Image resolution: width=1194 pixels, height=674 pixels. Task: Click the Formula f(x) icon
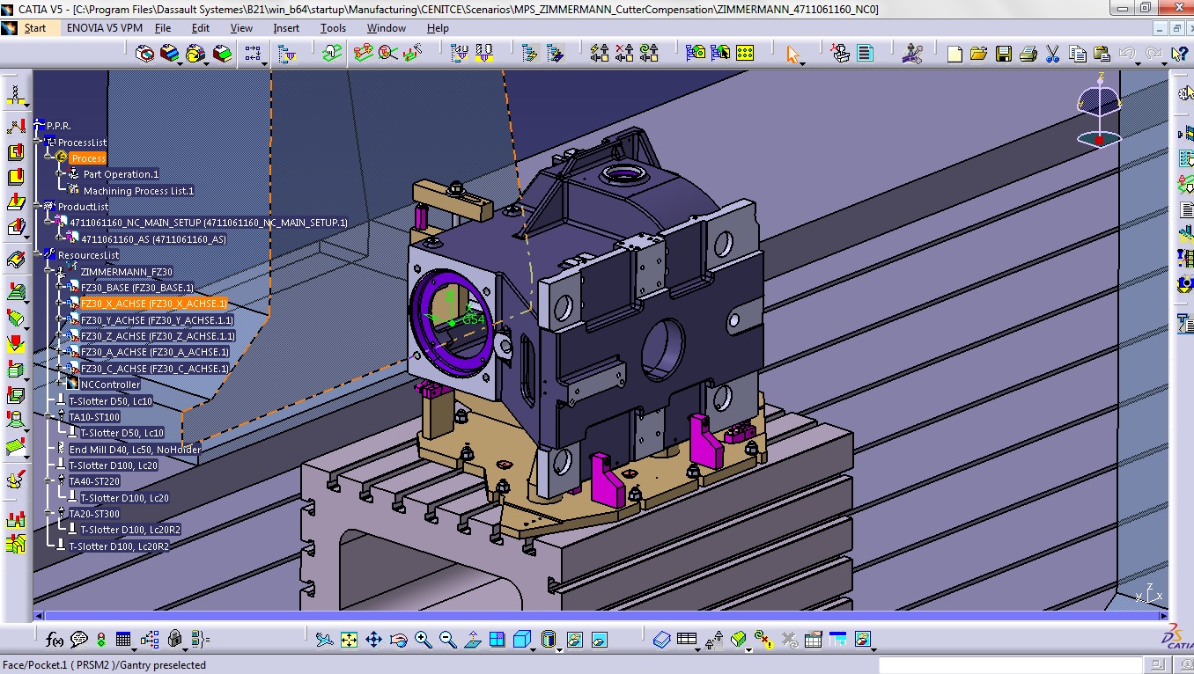coord(55,640)
